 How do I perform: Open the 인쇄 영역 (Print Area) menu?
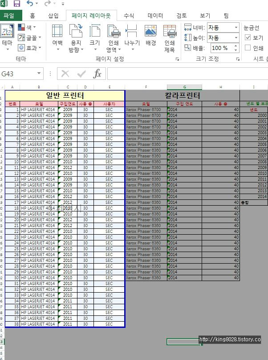pyautogui.click(x=114, y=38)
